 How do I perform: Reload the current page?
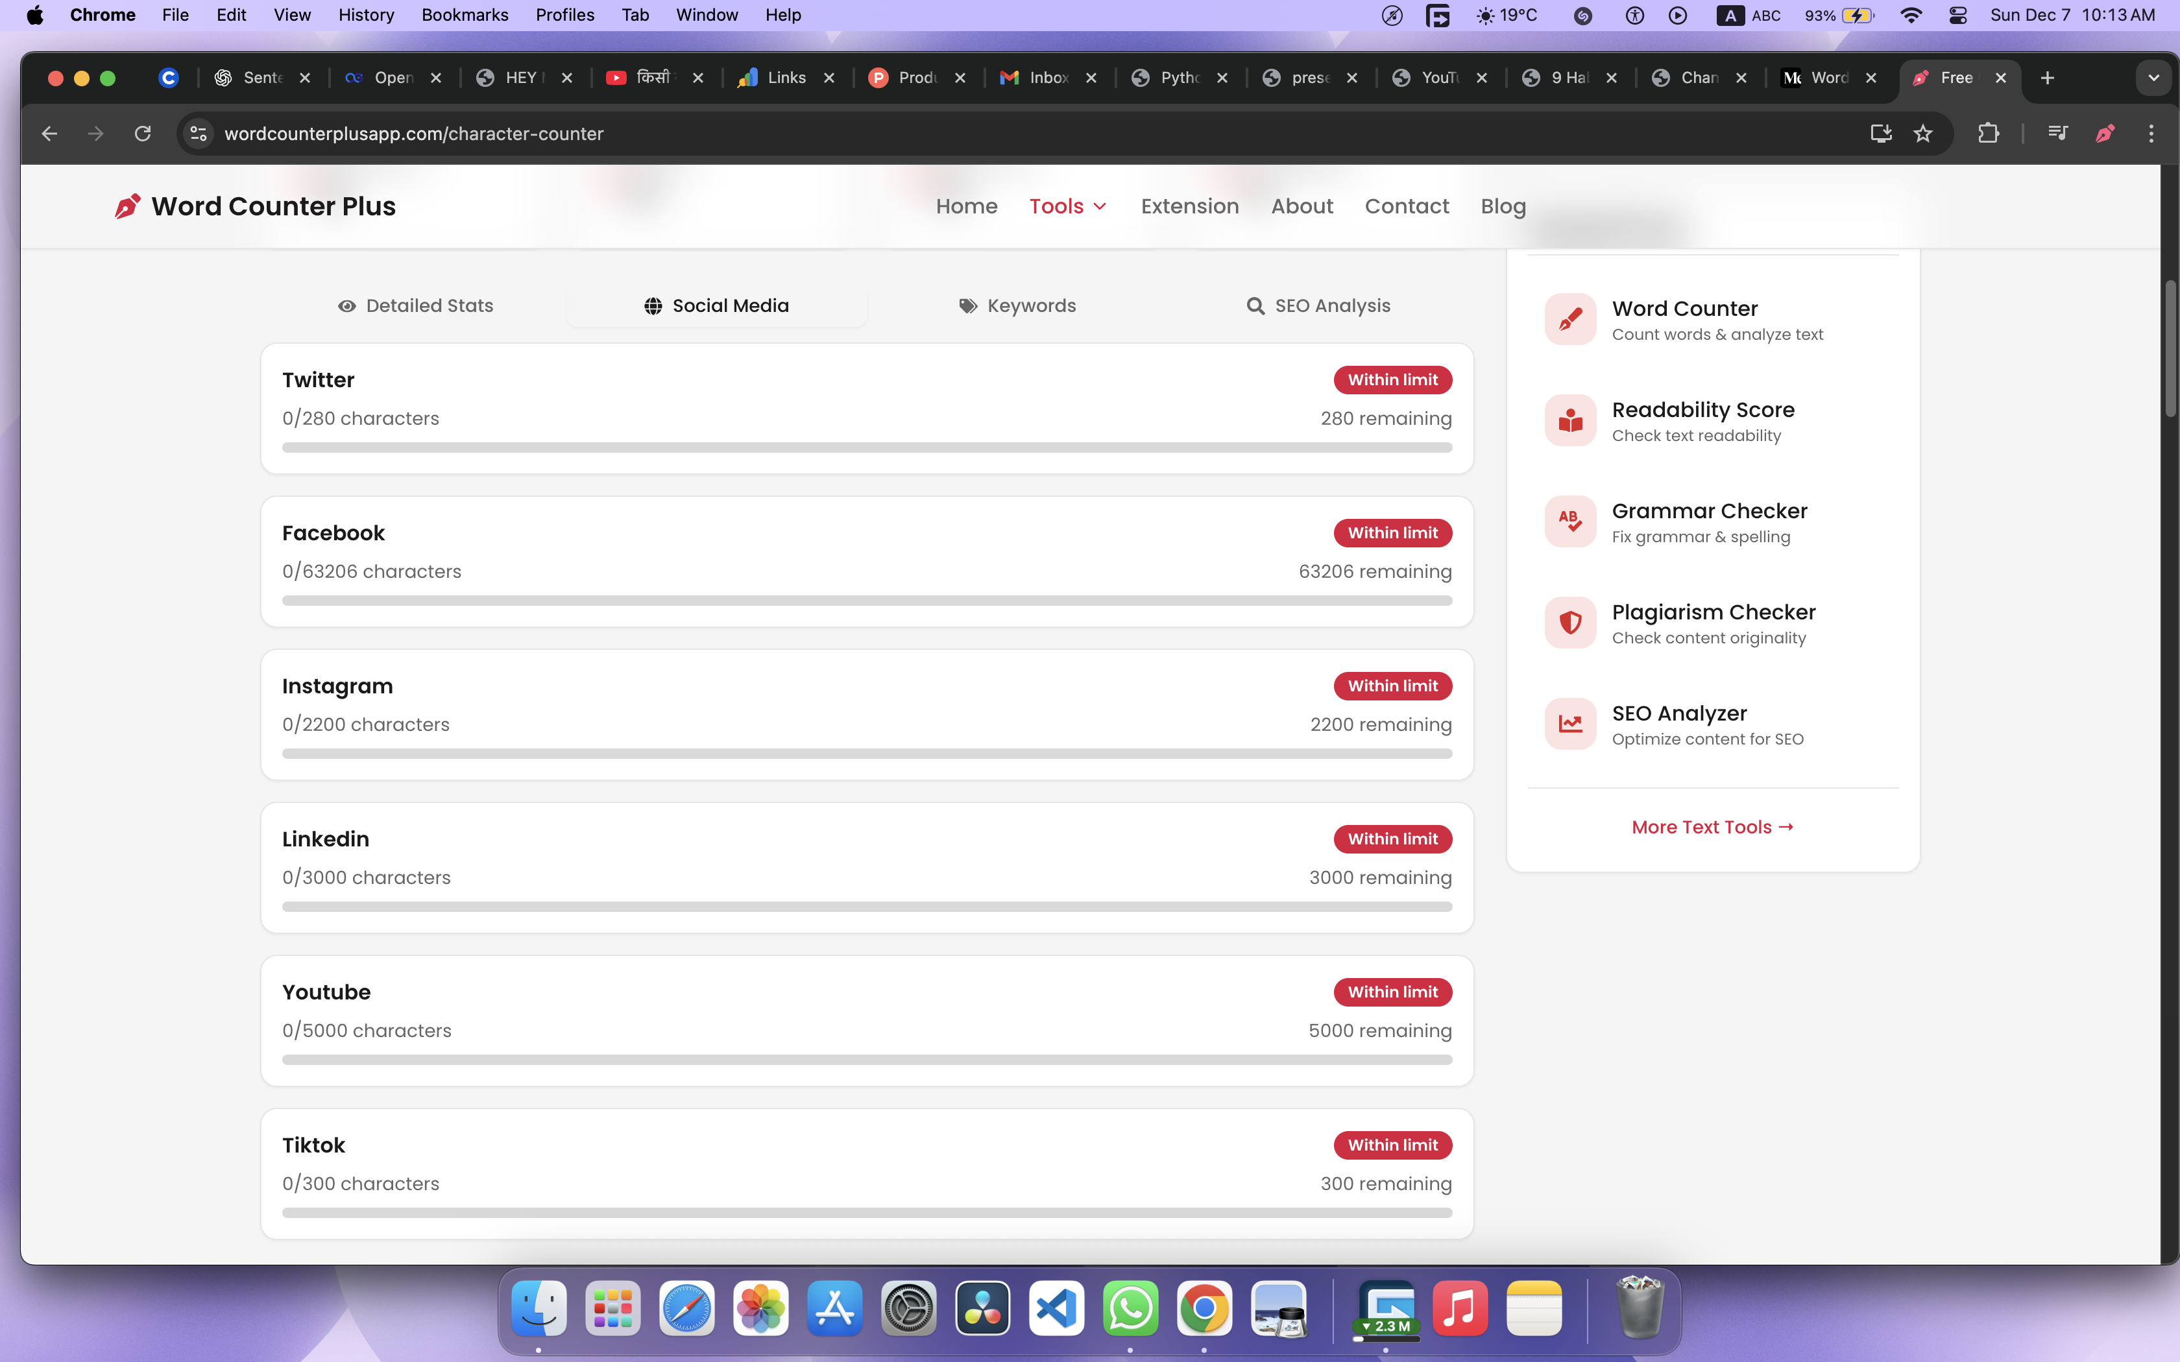pyautogui.click(x=142, y=134)
